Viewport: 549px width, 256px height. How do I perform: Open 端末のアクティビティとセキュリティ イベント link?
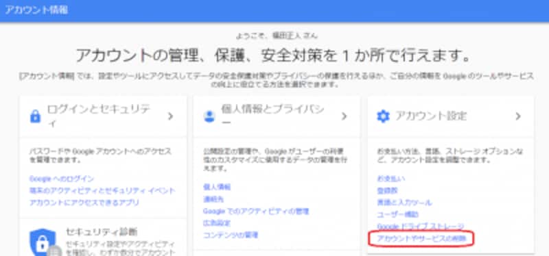pos(102,191)
